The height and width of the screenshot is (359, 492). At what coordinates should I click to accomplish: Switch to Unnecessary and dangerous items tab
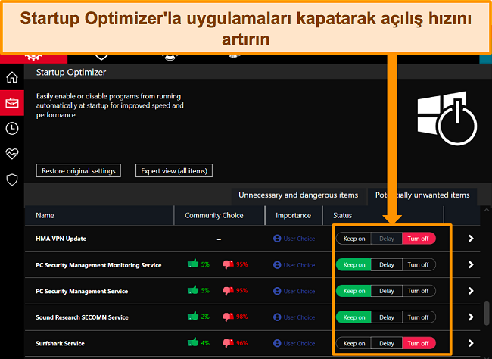298,195
